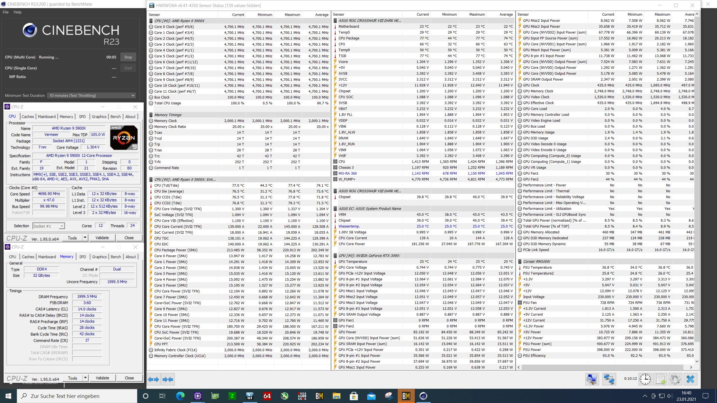Open Cinebench Help menu

(x=17, y=12)
